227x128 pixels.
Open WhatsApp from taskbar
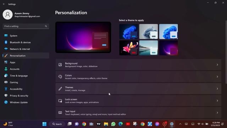(x=113, y=124)
